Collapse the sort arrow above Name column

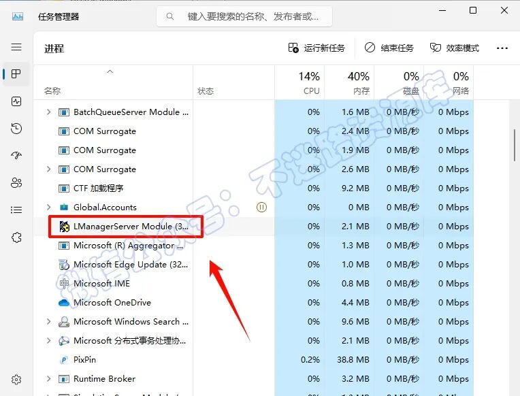110,71
